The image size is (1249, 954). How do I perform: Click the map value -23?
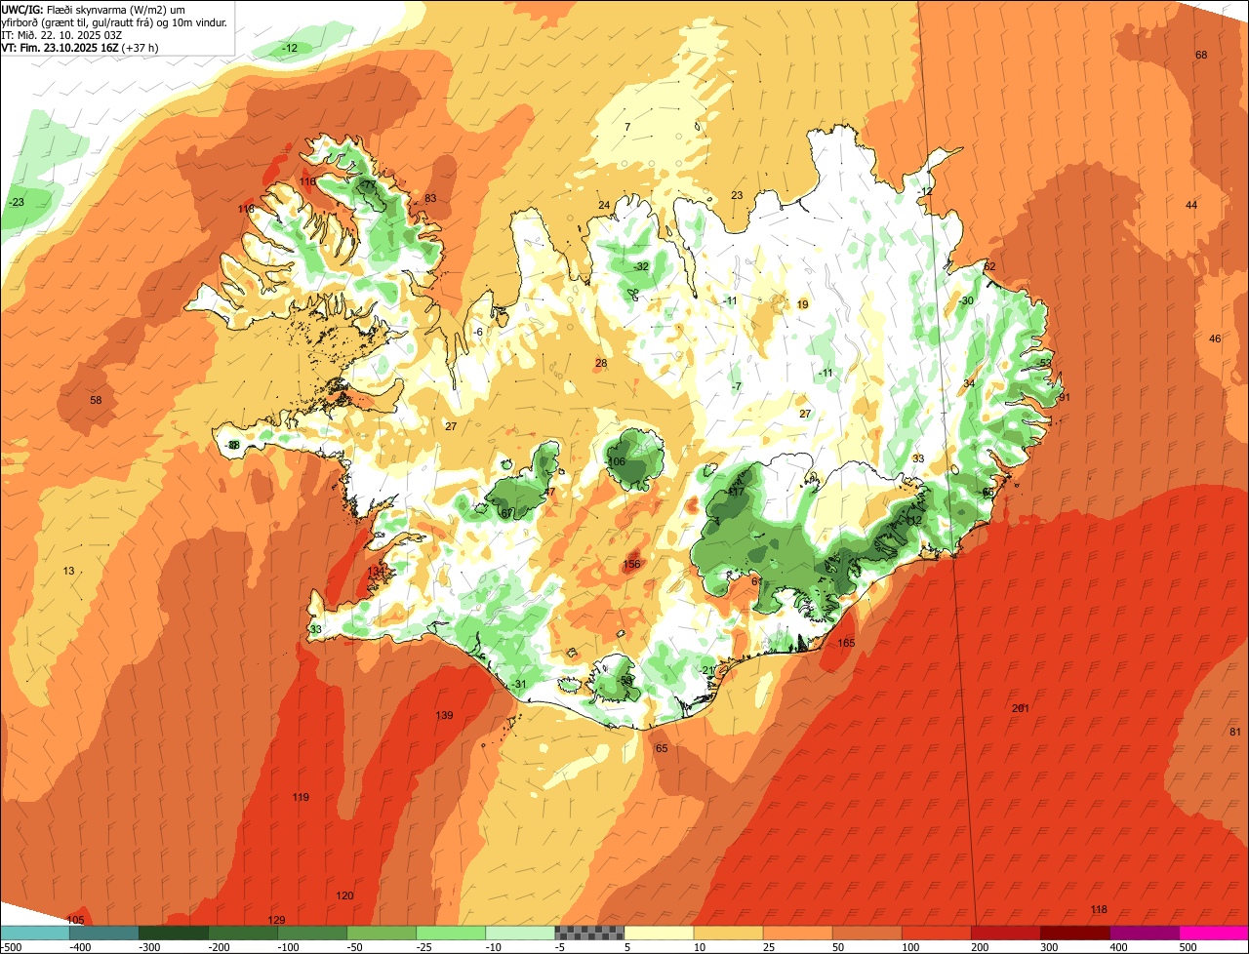[x=17, y=202]
